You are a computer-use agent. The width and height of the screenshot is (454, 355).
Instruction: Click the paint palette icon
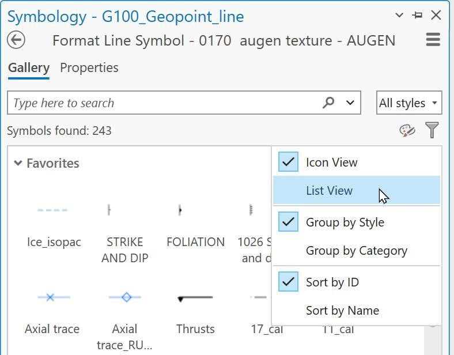pyautogui.click(x=407, y=131)
